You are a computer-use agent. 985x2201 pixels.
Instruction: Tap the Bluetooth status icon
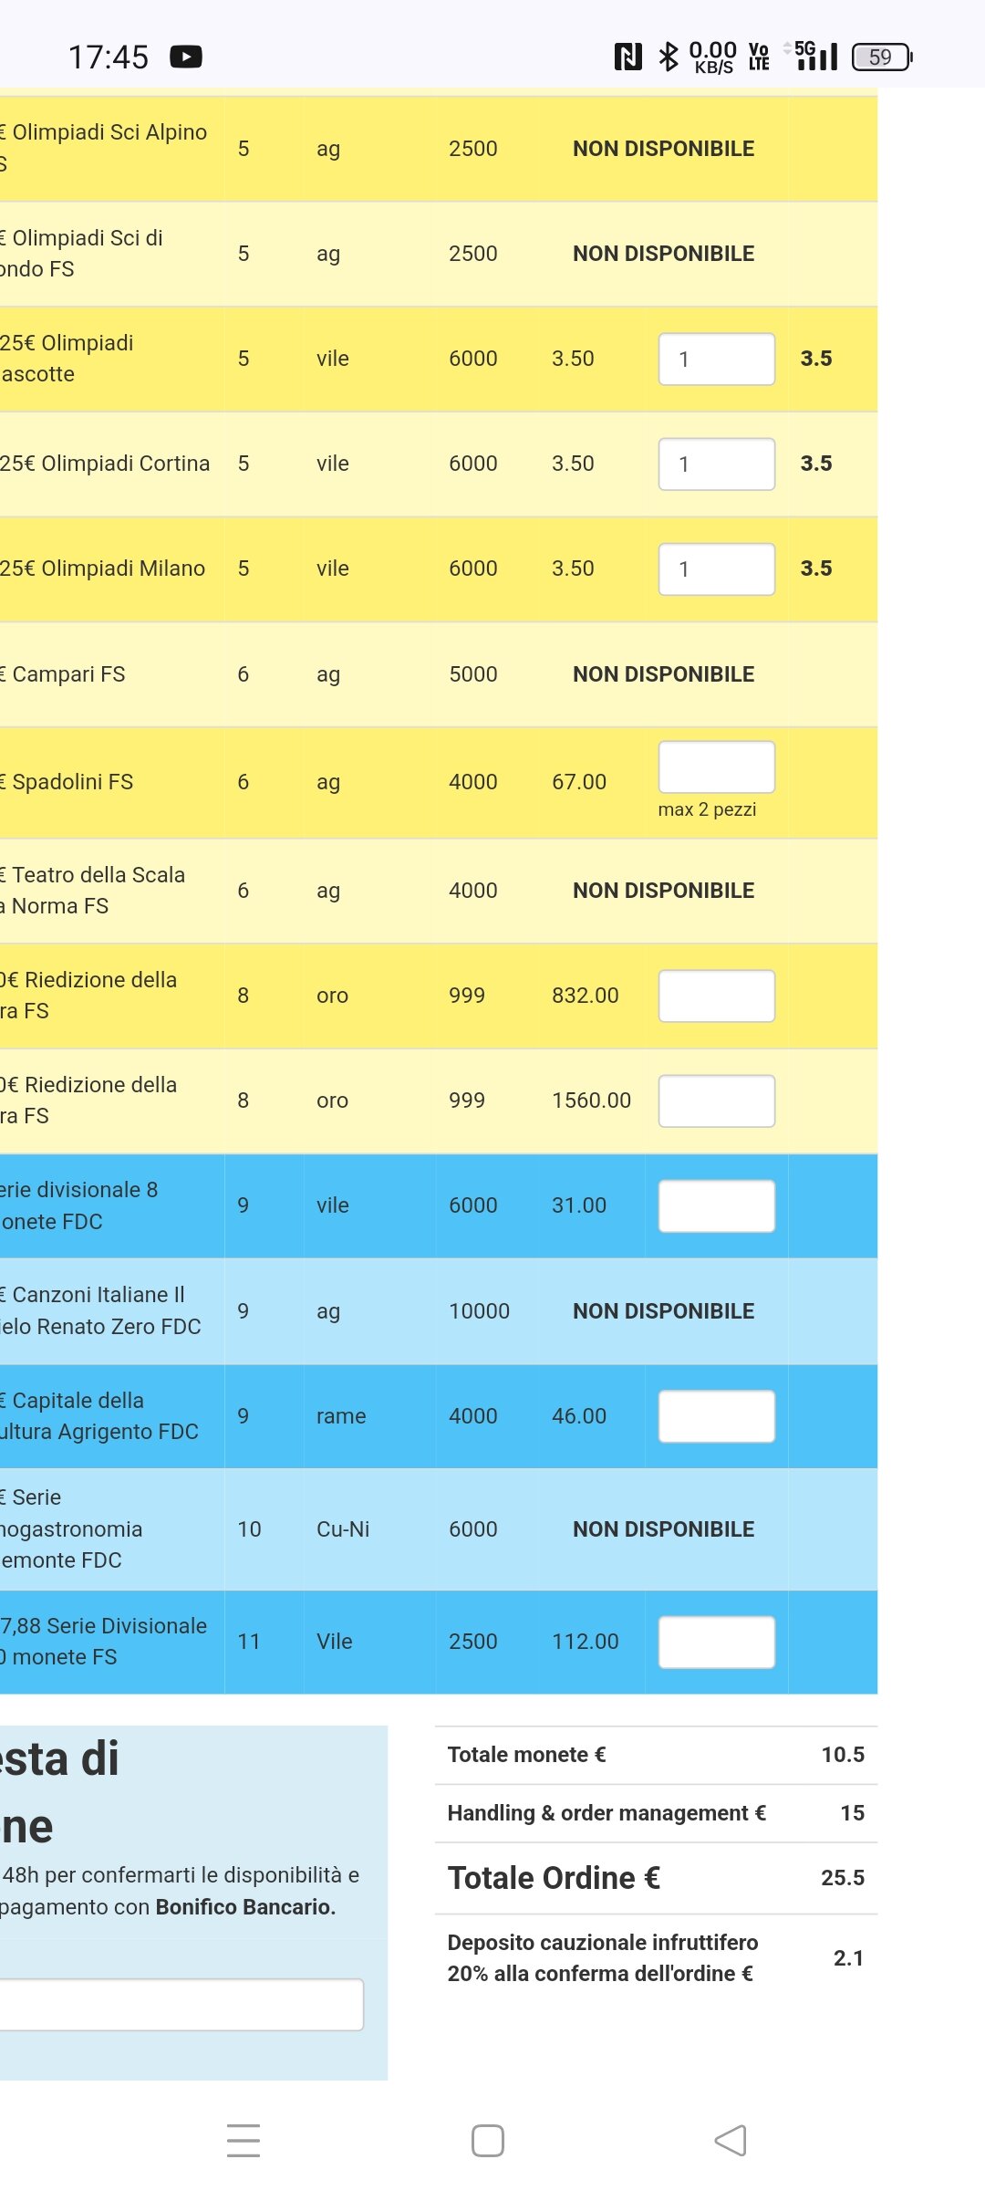tap(669, 57)
